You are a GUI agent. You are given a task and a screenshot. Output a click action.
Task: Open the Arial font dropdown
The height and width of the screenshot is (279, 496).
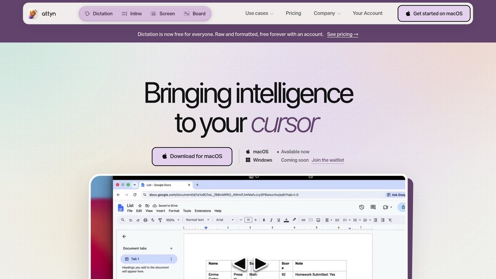point(225,220)
